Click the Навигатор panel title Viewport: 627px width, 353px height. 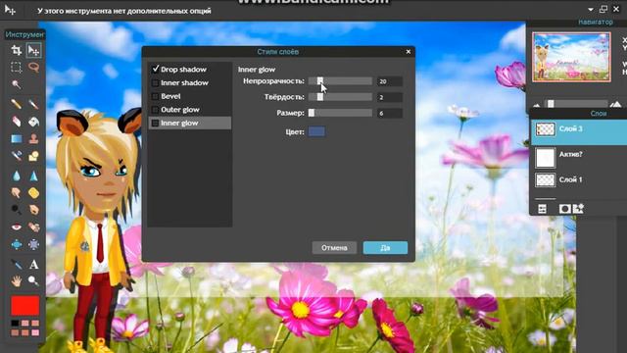coord(596,22)
